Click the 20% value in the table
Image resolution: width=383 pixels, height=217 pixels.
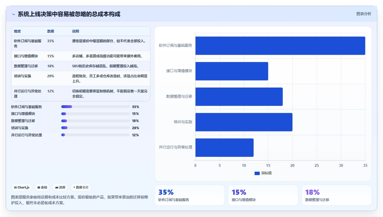pos(51,76)
